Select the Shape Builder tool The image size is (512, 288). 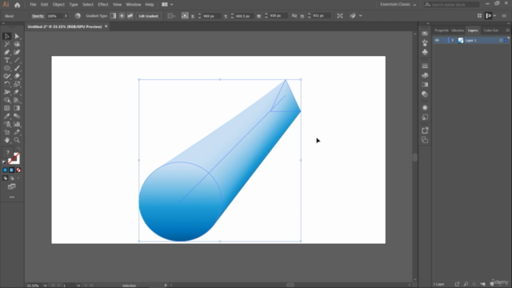pos(7,100)
